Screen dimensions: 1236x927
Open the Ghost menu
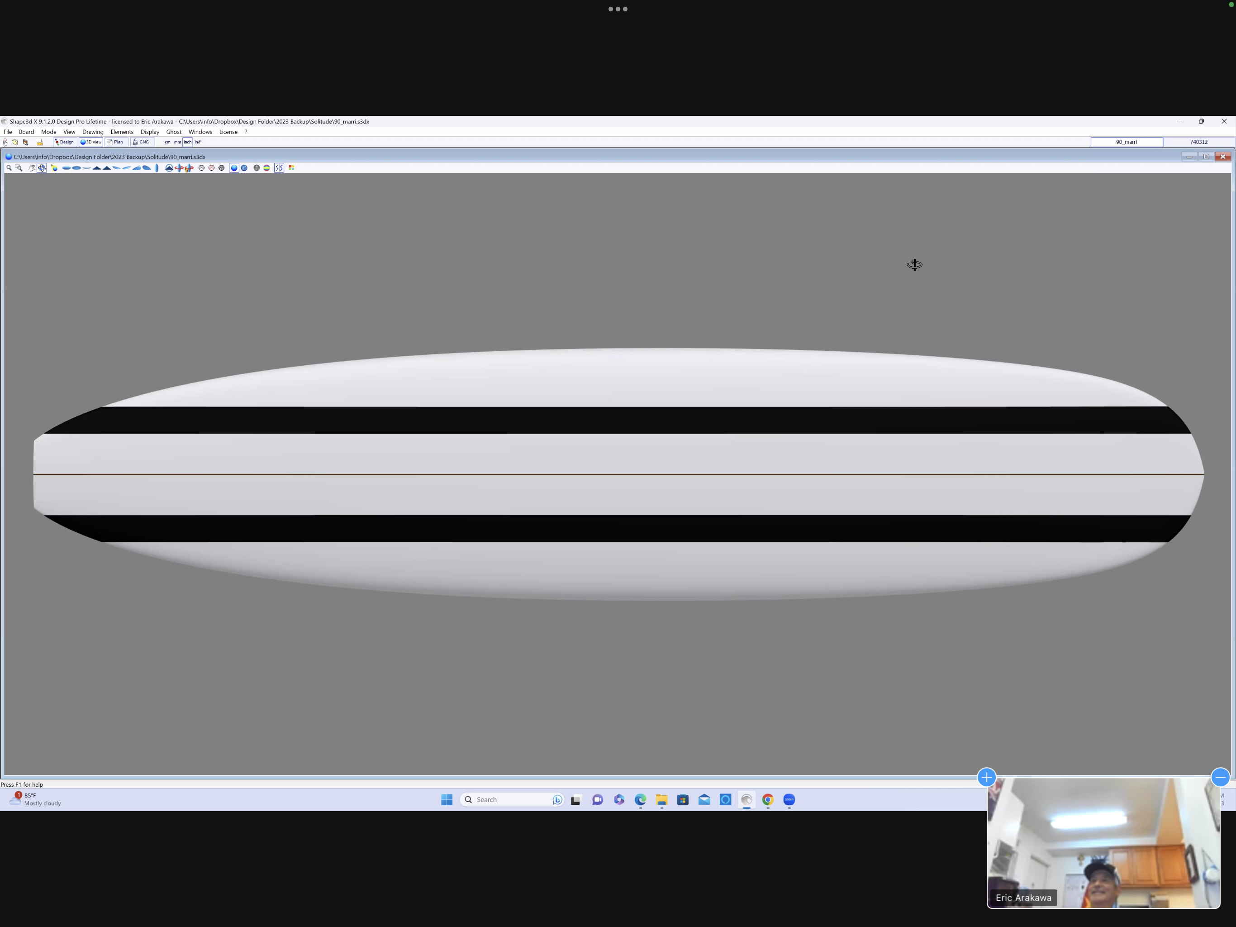pos(173,132)
